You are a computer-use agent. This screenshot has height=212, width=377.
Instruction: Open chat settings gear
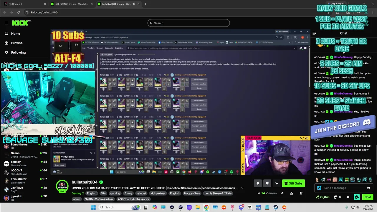pos(348,197)
